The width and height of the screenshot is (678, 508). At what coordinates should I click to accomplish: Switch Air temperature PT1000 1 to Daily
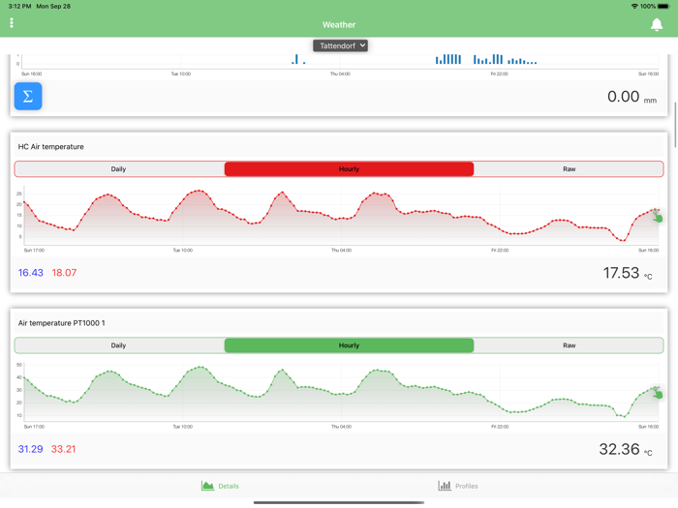pyautogui.click(x=118, y=345)
